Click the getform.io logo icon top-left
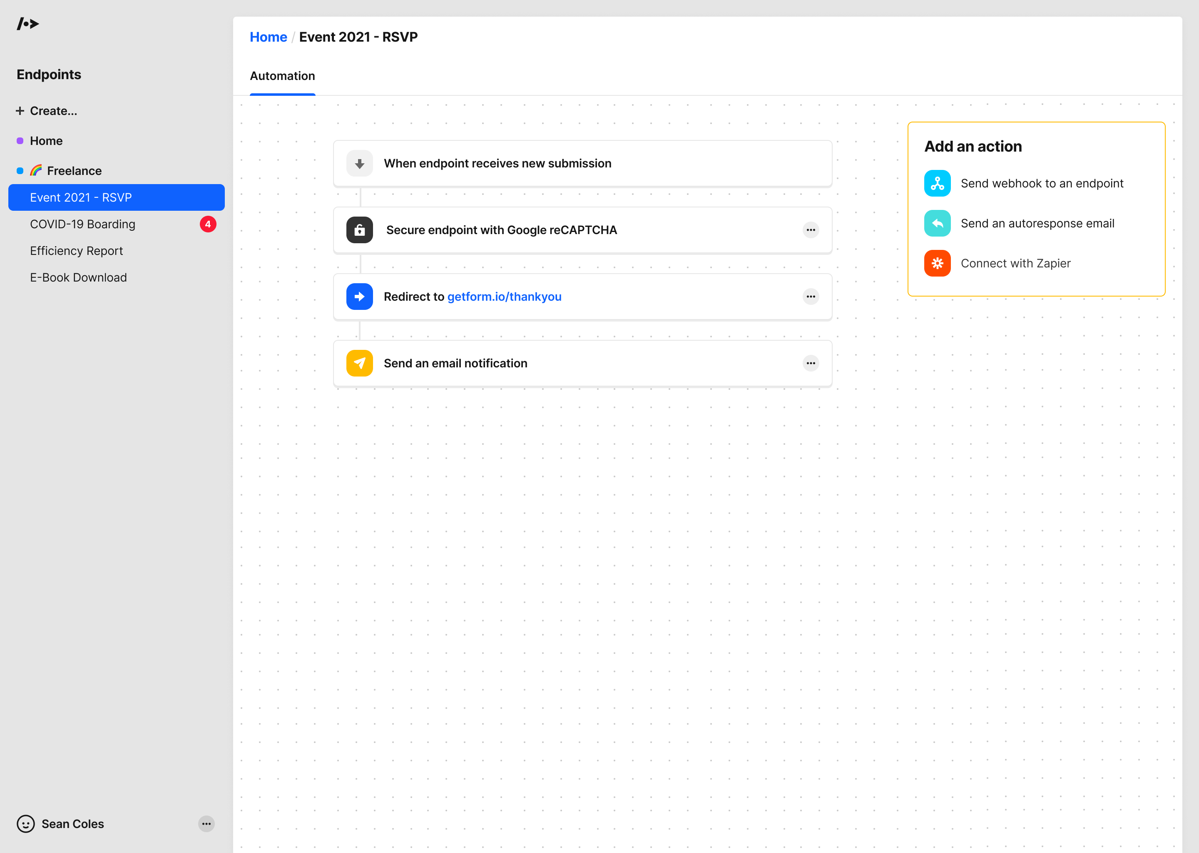This screenshot has height=853, width=1199. click(x=27, y=23)
